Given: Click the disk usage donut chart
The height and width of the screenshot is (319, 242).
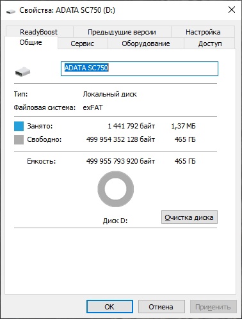Looking at the screenshot, I should [x=116, y=189].
